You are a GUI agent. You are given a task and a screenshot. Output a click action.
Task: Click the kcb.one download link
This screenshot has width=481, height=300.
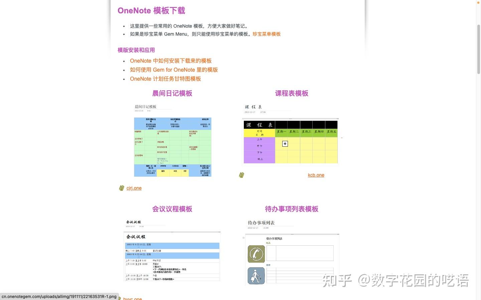316,175
